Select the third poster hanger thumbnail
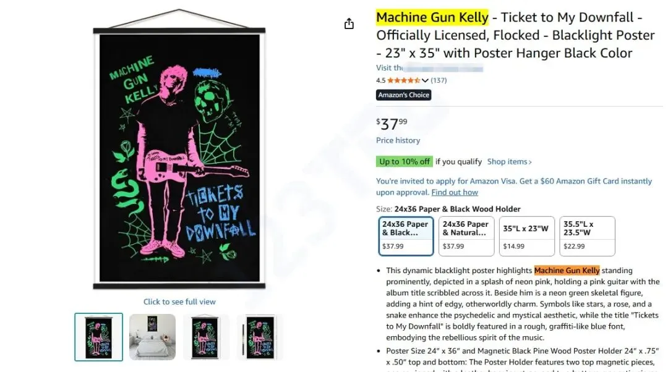Viewport: 668px width, 372px height. coord(206,337)
